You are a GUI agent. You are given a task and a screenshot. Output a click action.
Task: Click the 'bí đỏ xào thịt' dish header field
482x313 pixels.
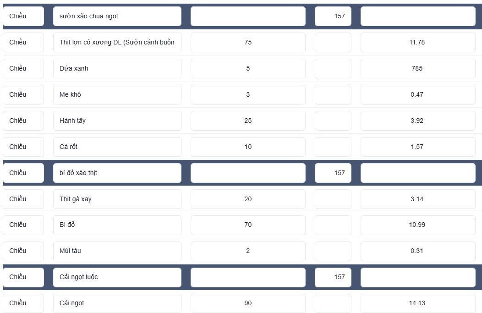coord(117,173)
